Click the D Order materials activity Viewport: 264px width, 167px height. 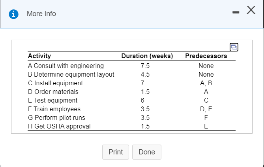point(53,92)
